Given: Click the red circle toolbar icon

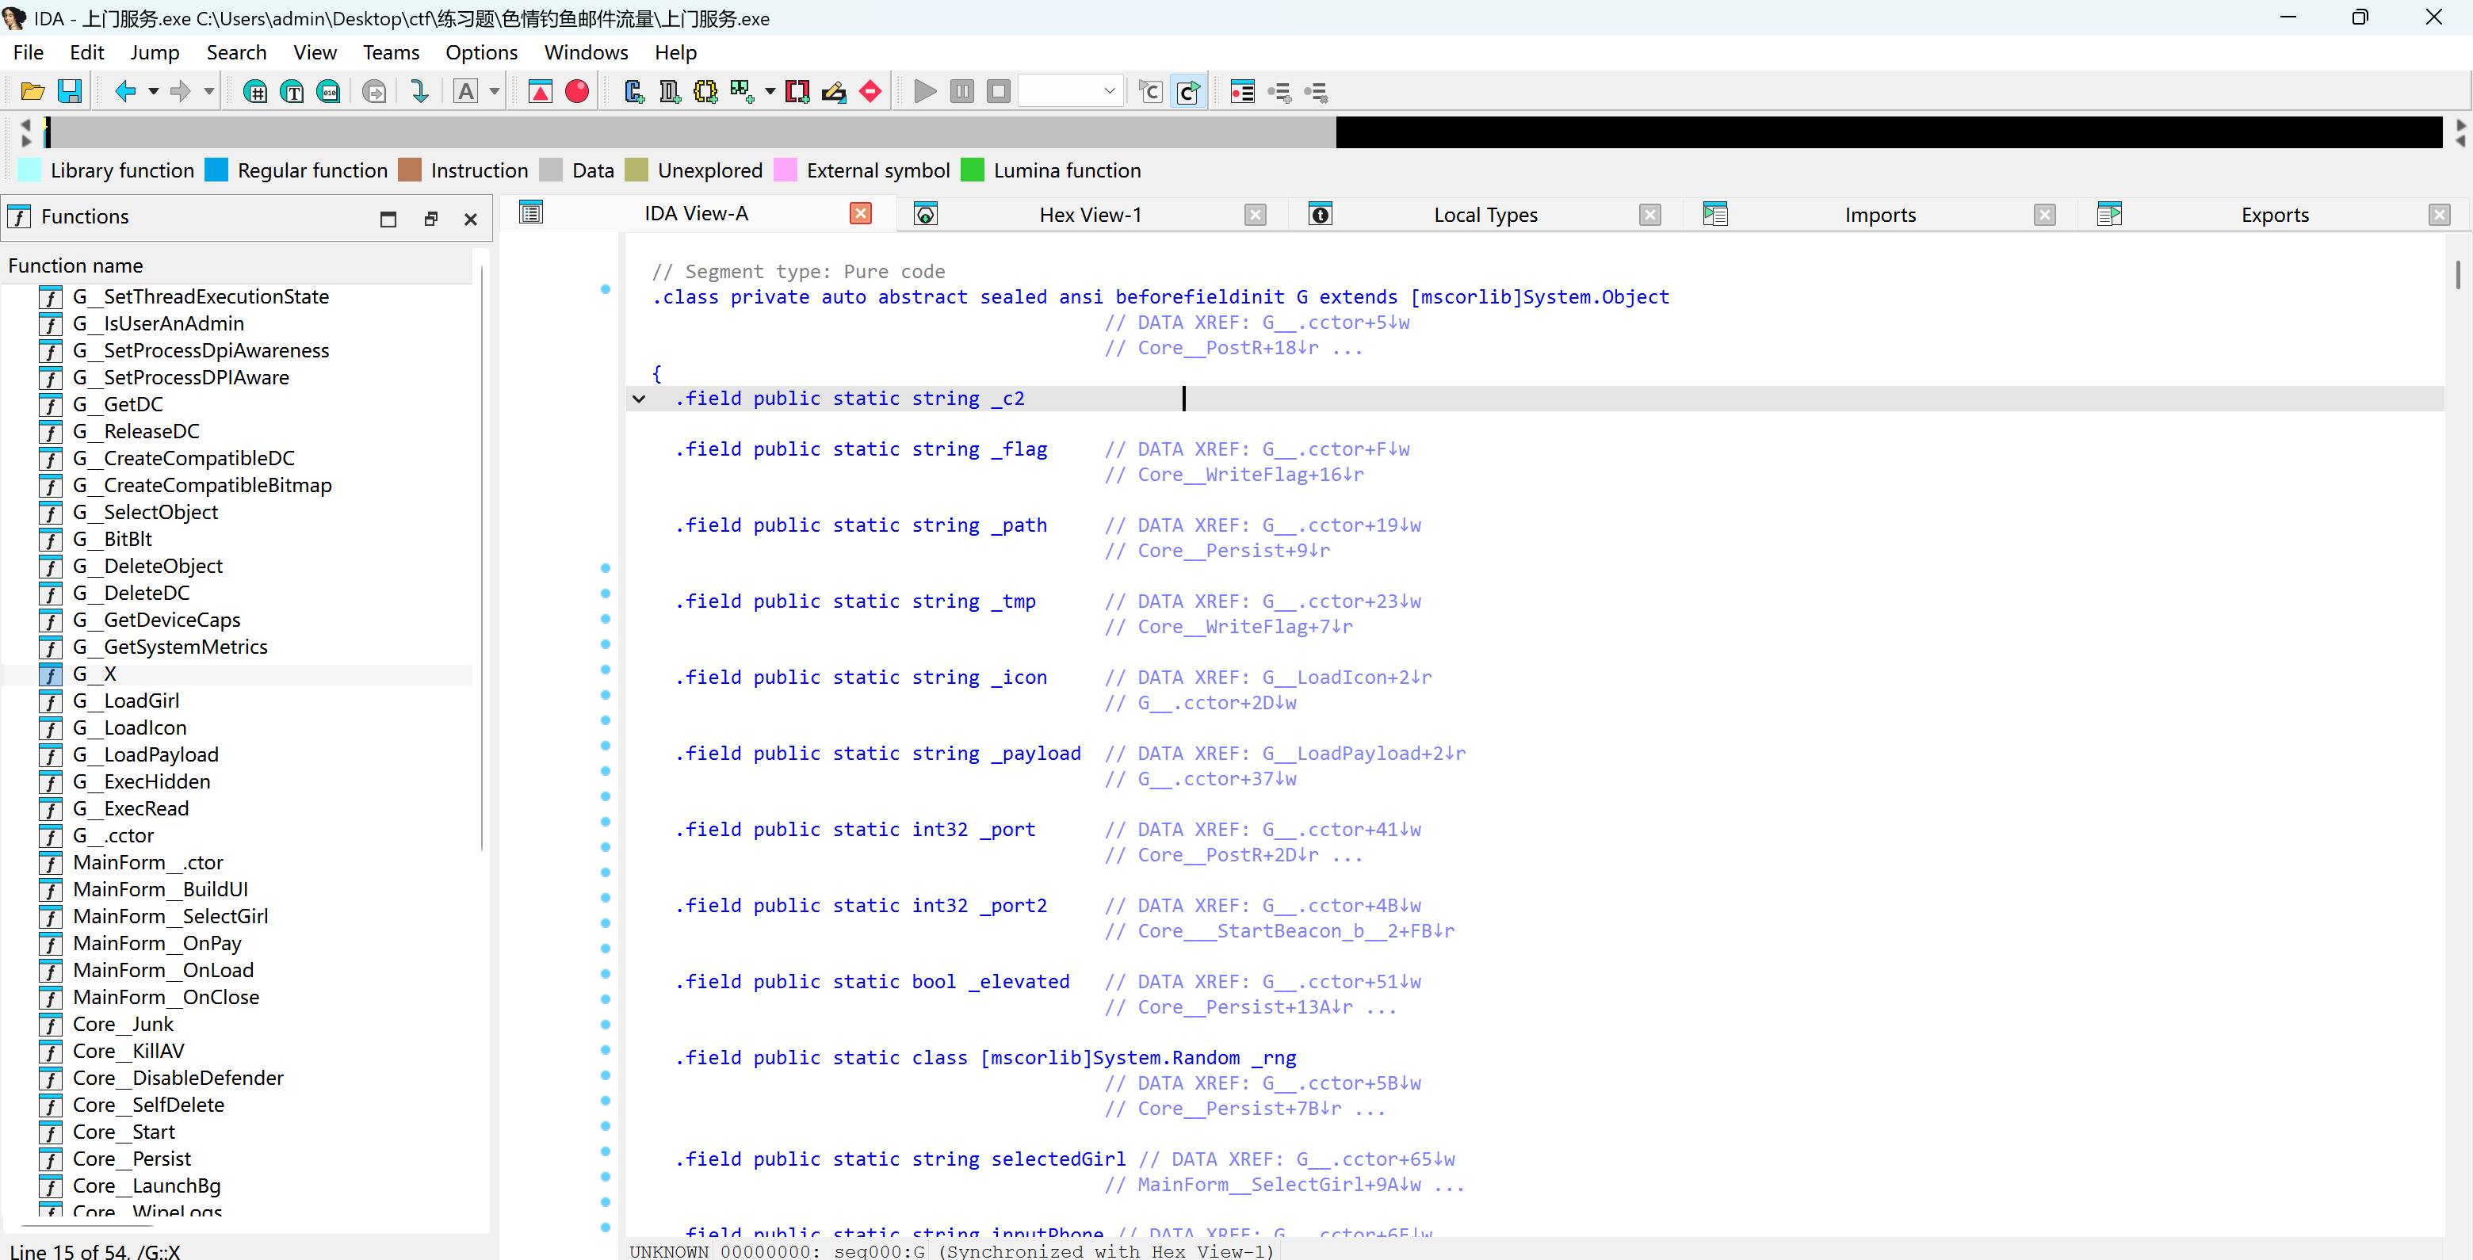Looking at the screenshot, I should [x=577, y=92].
